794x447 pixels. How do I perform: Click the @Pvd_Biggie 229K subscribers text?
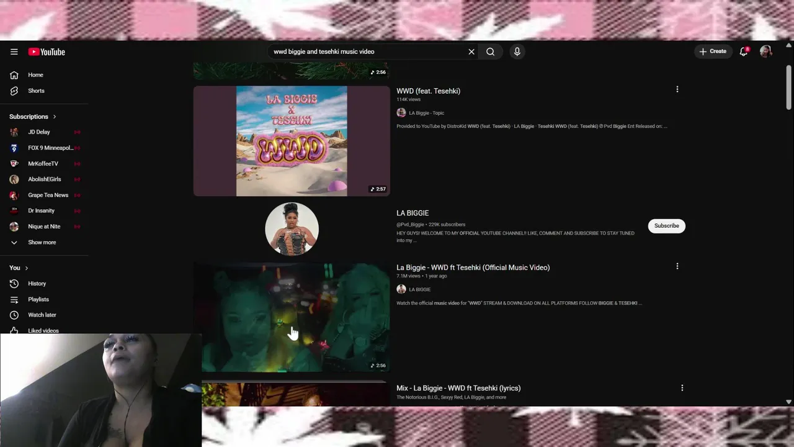pyautogui.click(x=430, y=225)
